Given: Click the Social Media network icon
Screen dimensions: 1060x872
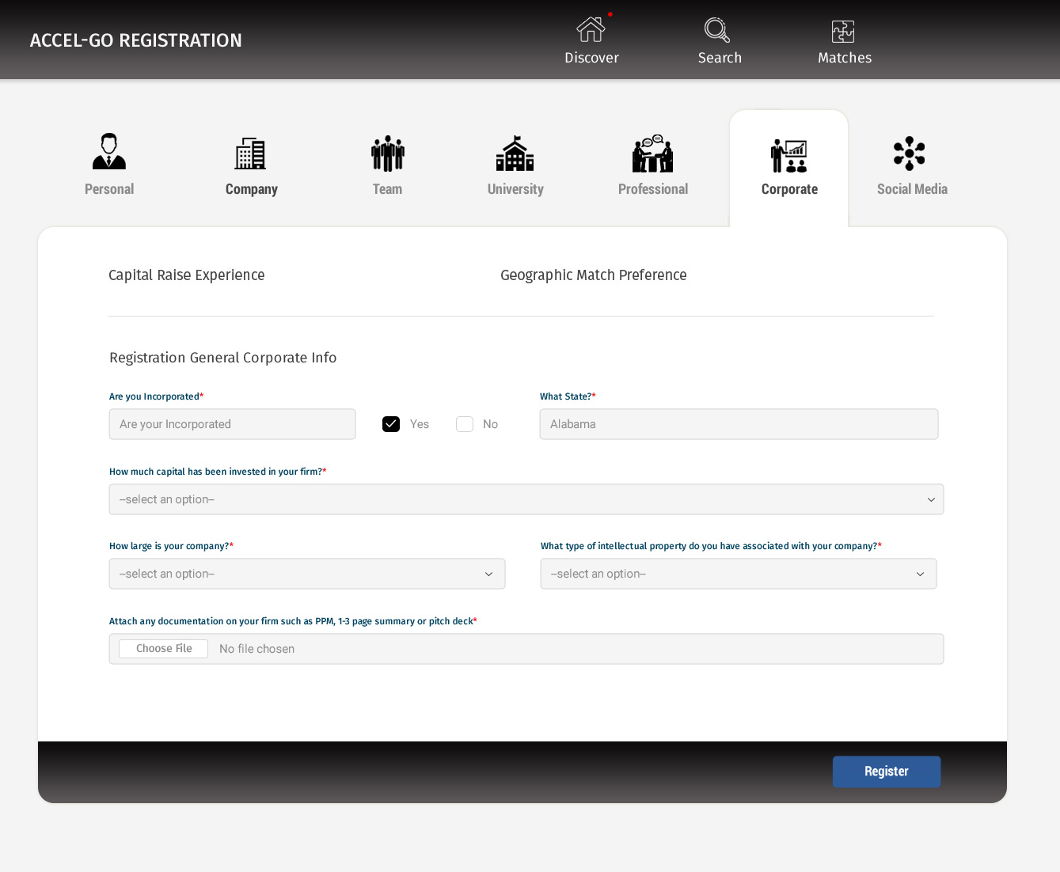Looking at the screenshot, I should [x=909, y=154].
